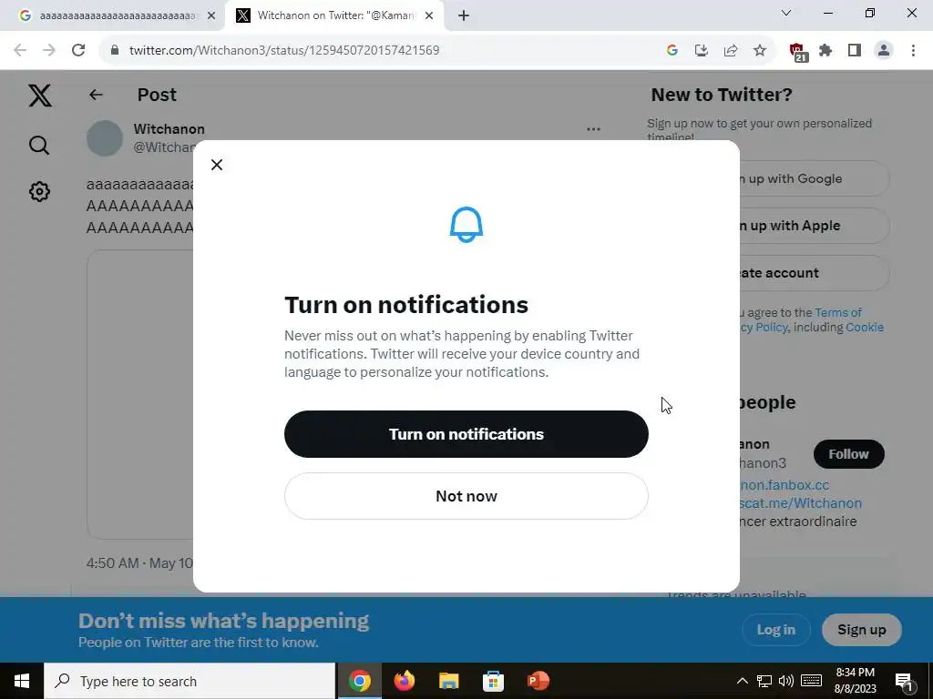Click the uBlock extension icon

tap(797, 52)
